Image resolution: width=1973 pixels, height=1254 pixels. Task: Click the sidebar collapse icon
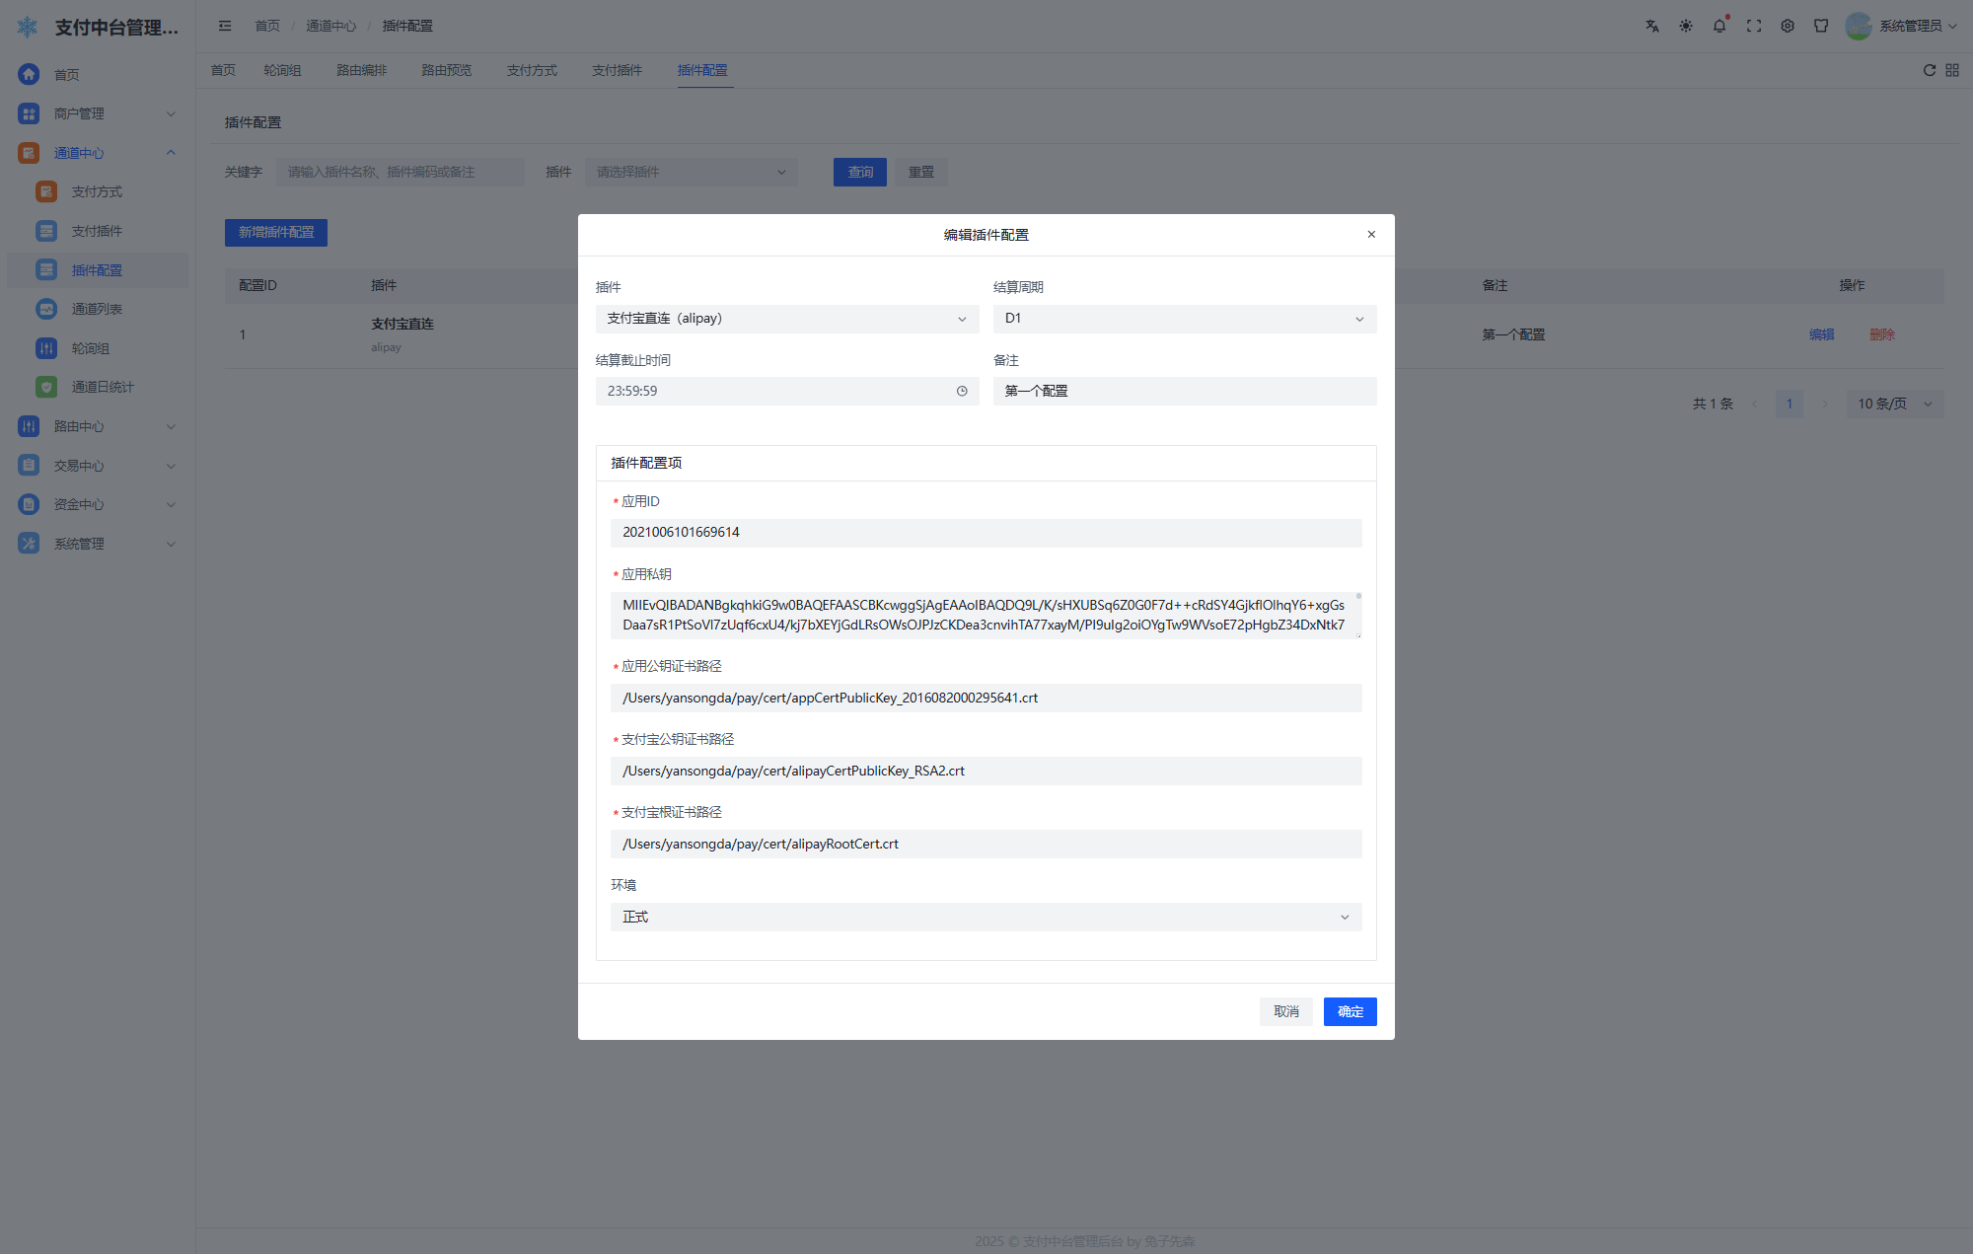[x=225, y=27]
